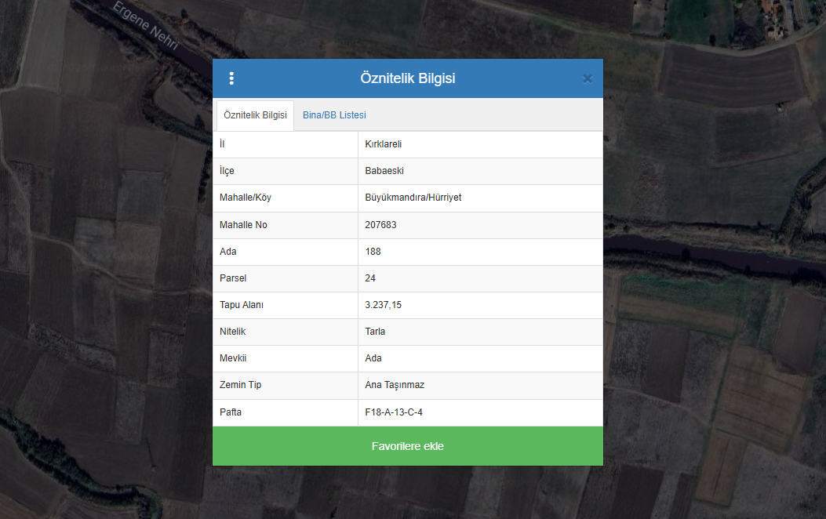Click the Ergene Nehri map label
Viewport: 826px width, 519px height.
[x=146, y=27]
